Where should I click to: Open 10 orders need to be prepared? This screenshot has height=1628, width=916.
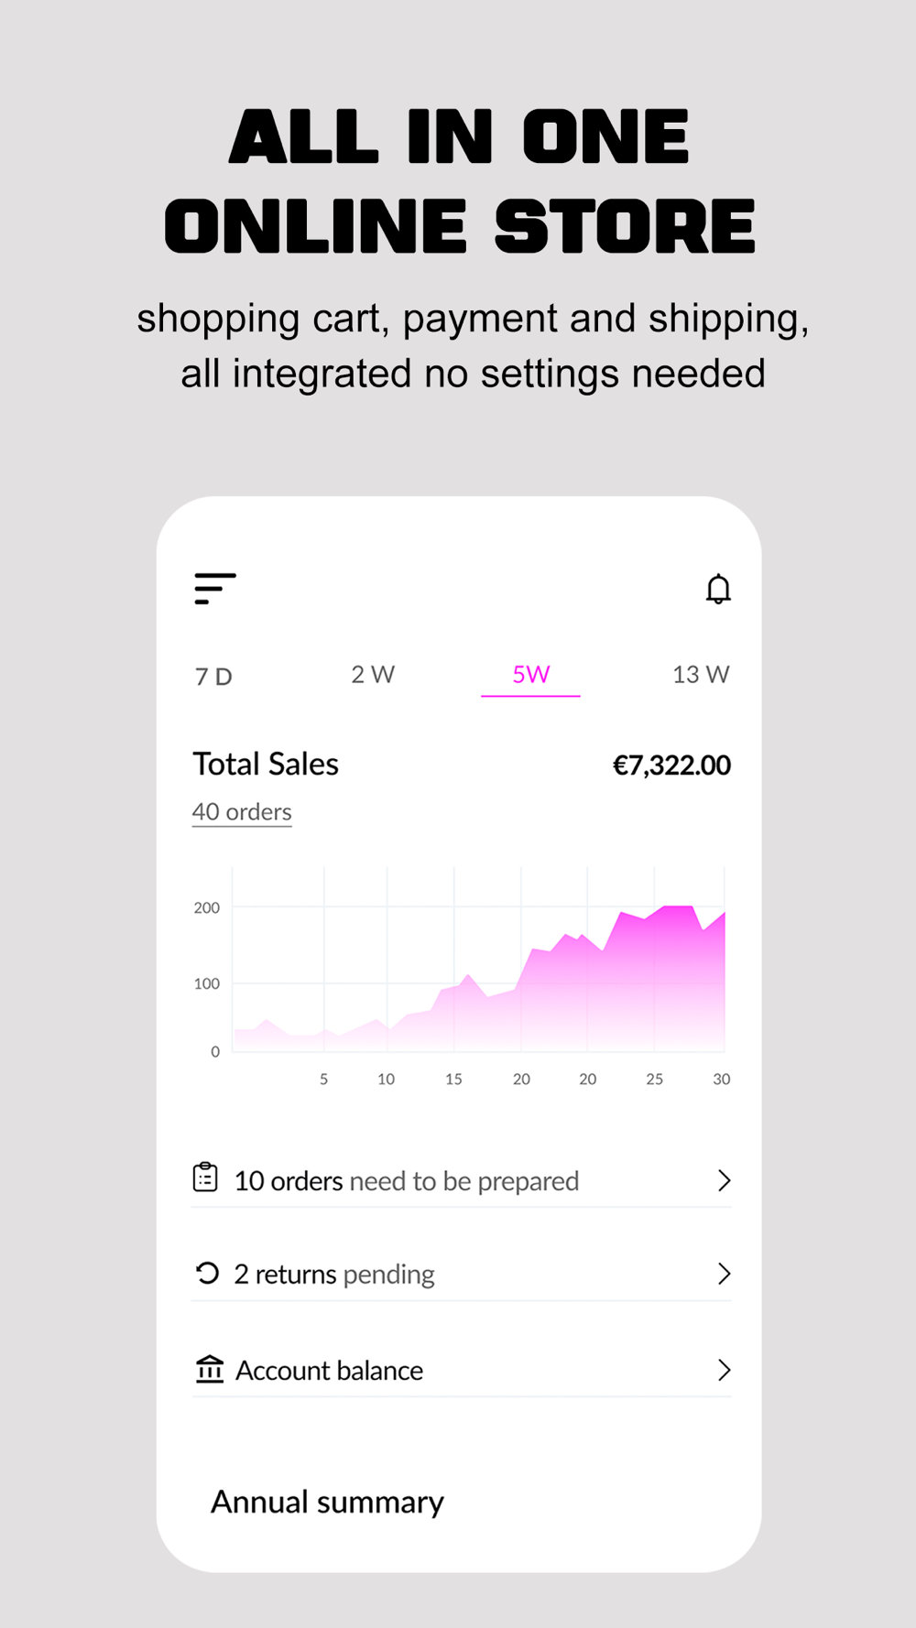point(406,1181)
